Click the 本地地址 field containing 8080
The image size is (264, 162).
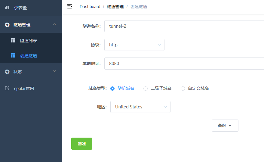pos(184,63)
